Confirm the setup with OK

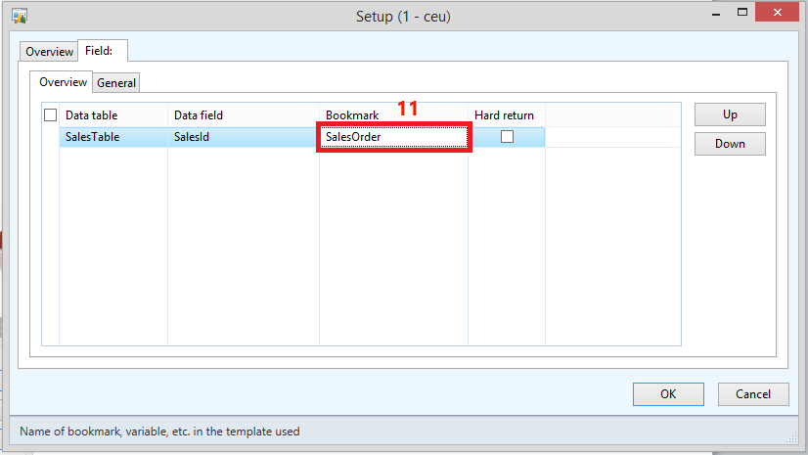[x=668, y=394]
